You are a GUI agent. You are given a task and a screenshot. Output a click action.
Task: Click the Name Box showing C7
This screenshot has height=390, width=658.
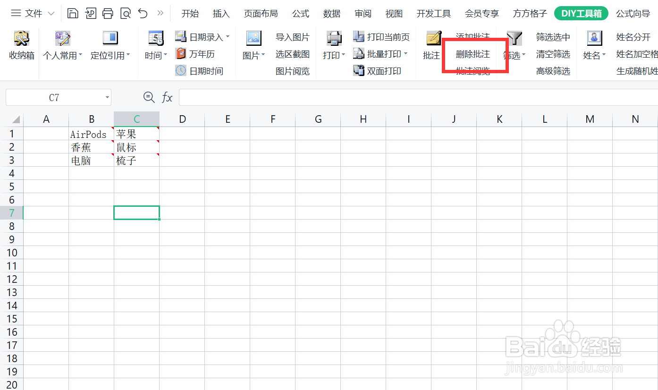(x=54, y=98)
